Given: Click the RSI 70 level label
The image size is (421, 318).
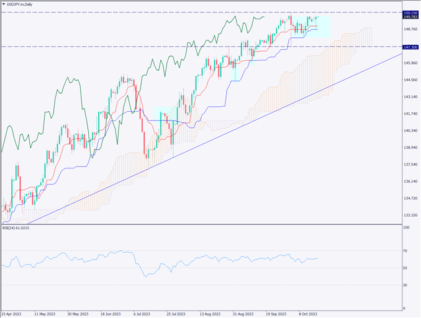Looking at the screenshot, I should [405, 250].
